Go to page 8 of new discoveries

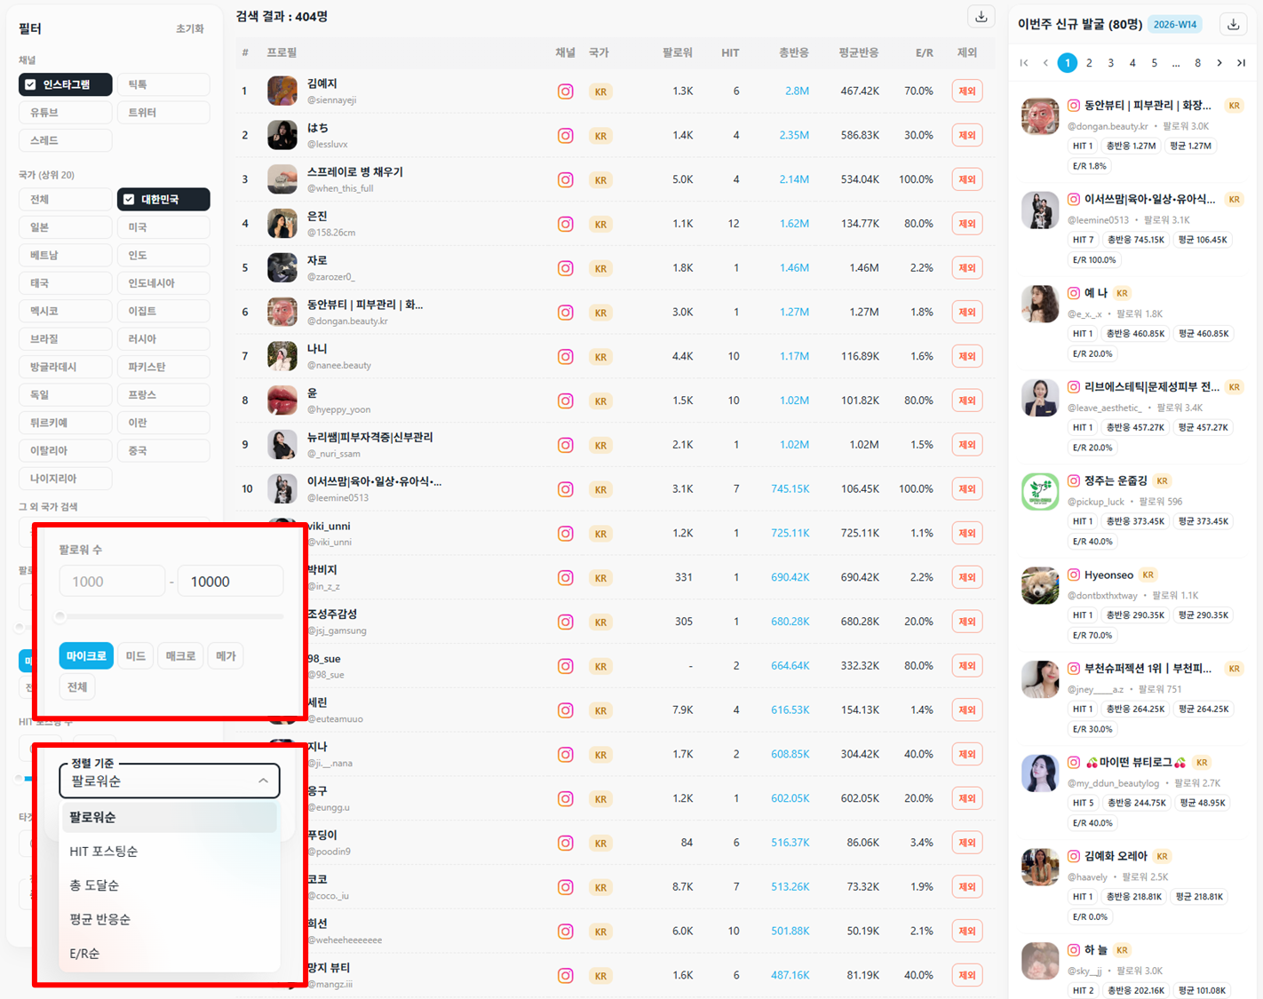pyautogui.click(x=1197, y=63)
